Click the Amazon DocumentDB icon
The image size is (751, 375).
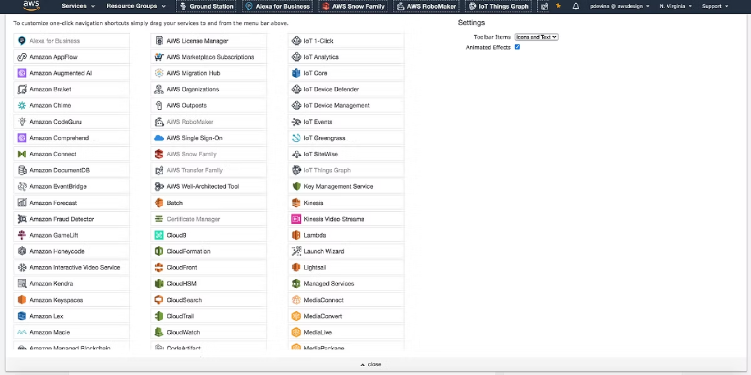[22, 170]
